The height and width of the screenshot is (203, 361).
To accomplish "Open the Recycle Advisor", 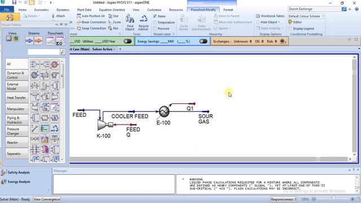I will tap(143, 23).
